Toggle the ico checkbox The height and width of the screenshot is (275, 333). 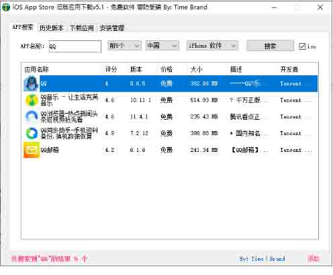[x=302, y=46]
